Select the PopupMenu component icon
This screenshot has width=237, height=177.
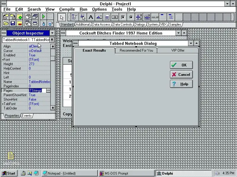pos(83,17)
